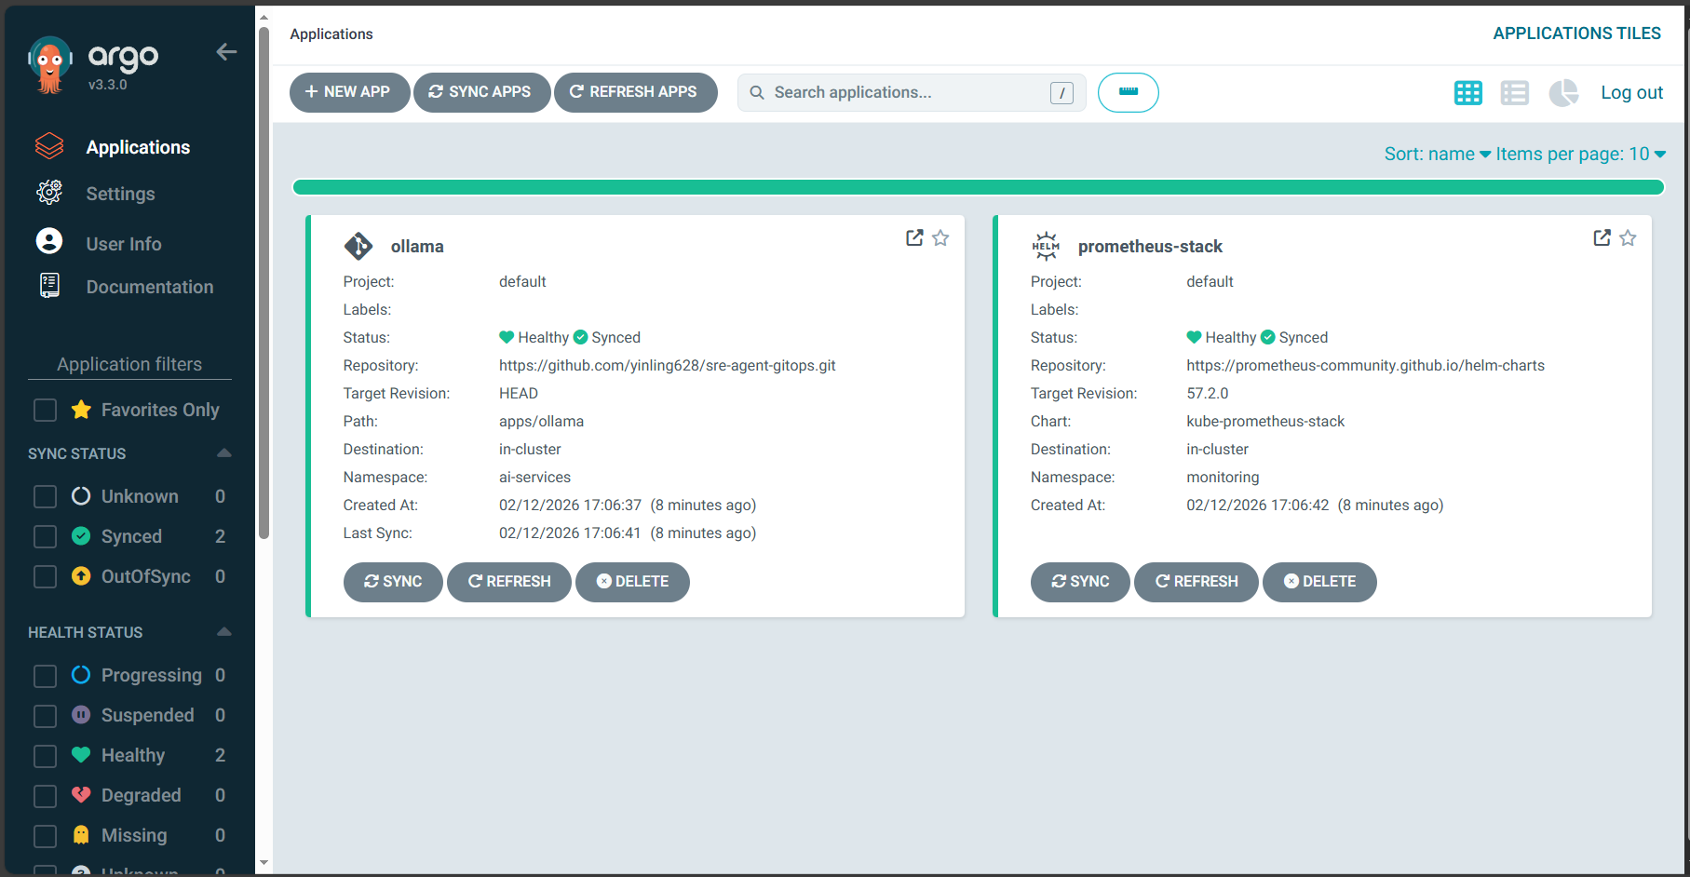This screenshot has width=1690, height=877.
Task: Open Settings via the gears icon
Action: 49,193
